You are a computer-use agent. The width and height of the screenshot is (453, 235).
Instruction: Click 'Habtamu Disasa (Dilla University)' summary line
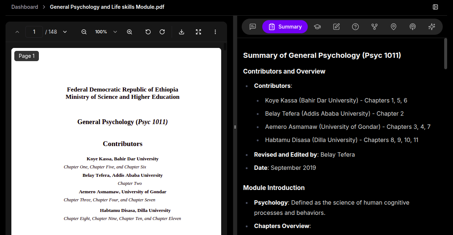342,140
